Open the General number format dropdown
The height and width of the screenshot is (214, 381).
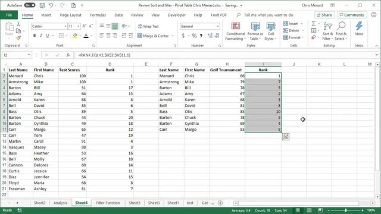[x=217, y=26]
